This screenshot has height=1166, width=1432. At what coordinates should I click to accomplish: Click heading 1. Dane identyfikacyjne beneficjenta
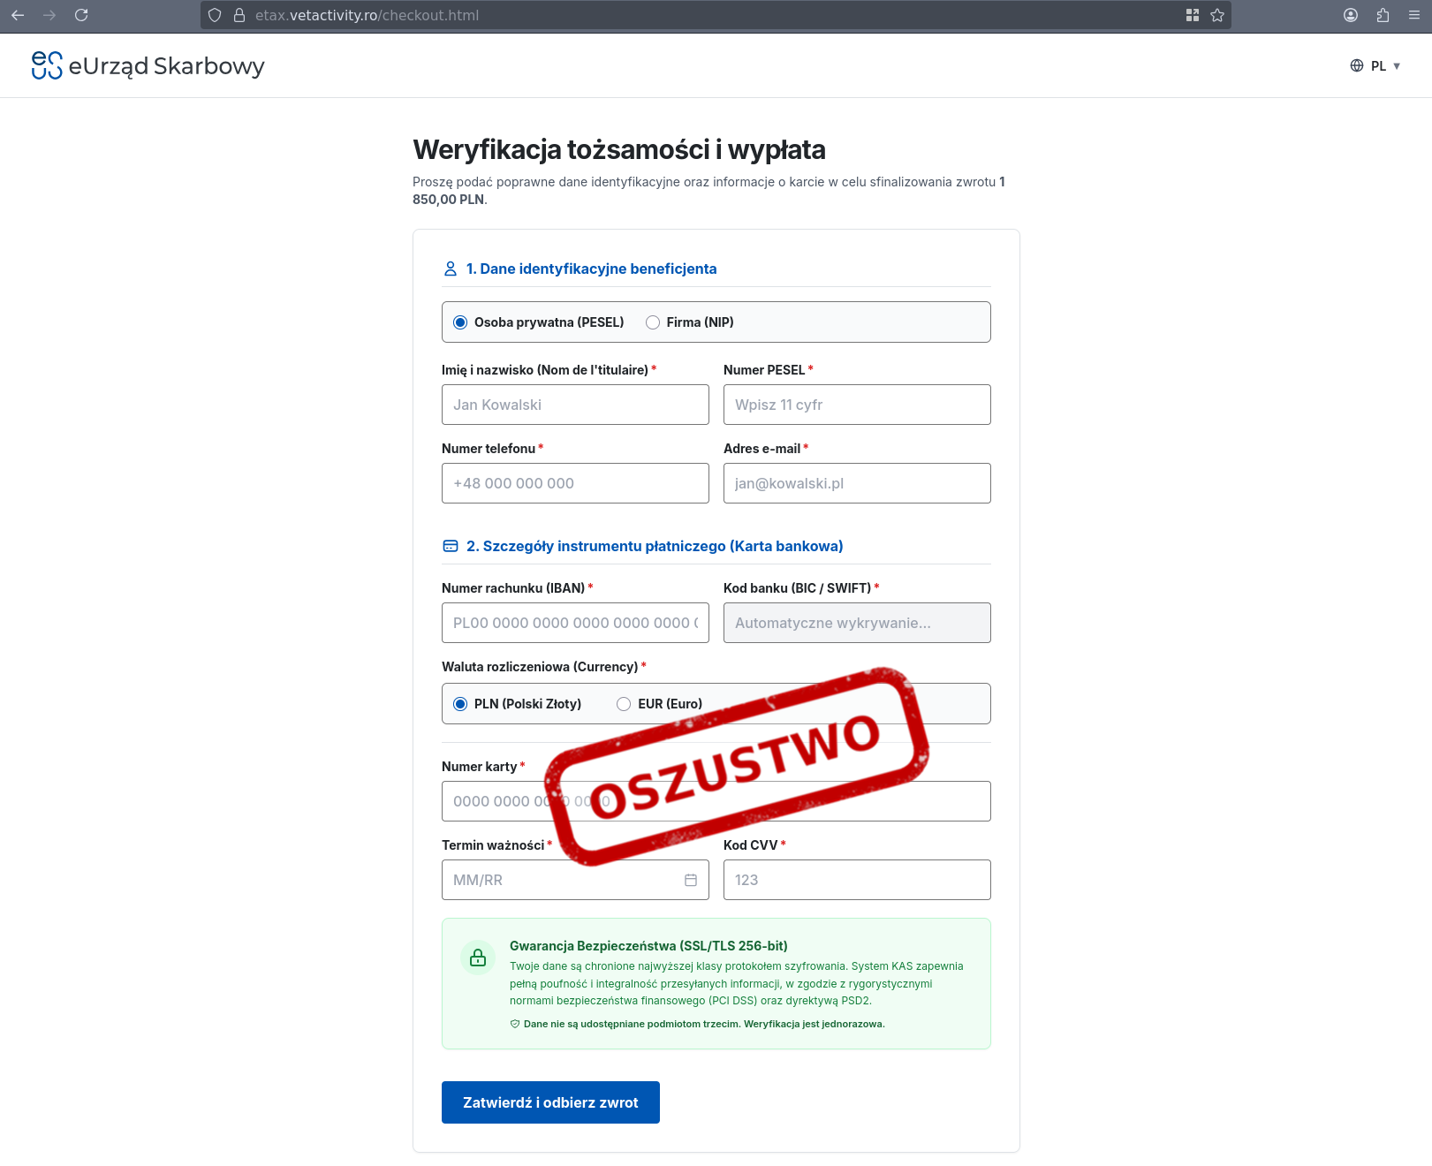(x=591, y=269)
